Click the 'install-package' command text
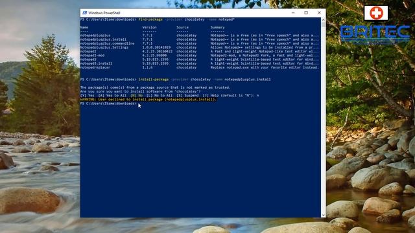The image size is (415, 233). tap(154, 79)
